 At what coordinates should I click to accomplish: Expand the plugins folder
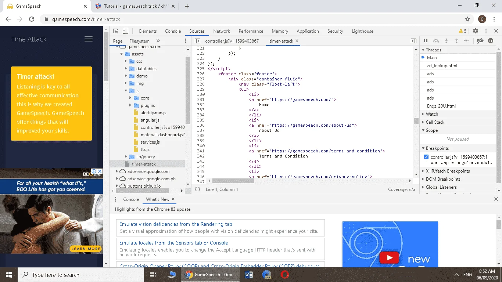130,105
